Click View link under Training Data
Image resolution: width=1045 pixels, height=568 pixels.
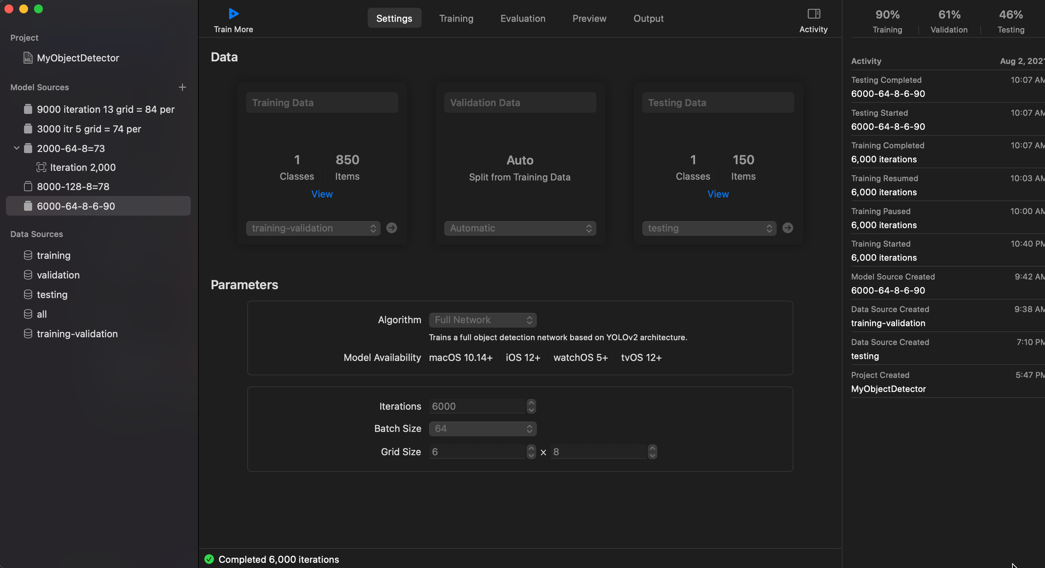click(322, 194)
